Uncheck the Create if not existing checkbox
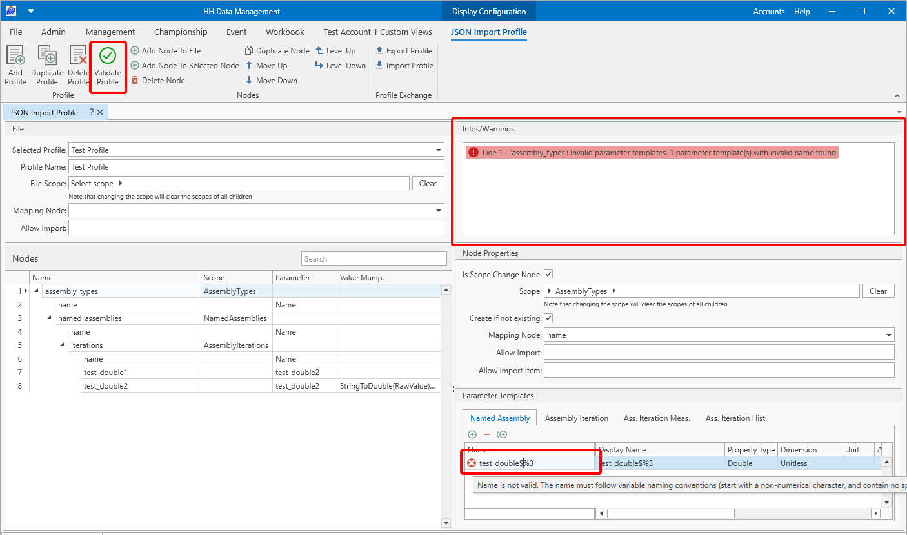Screen dimensions: 907x535 tap(548, 318)
